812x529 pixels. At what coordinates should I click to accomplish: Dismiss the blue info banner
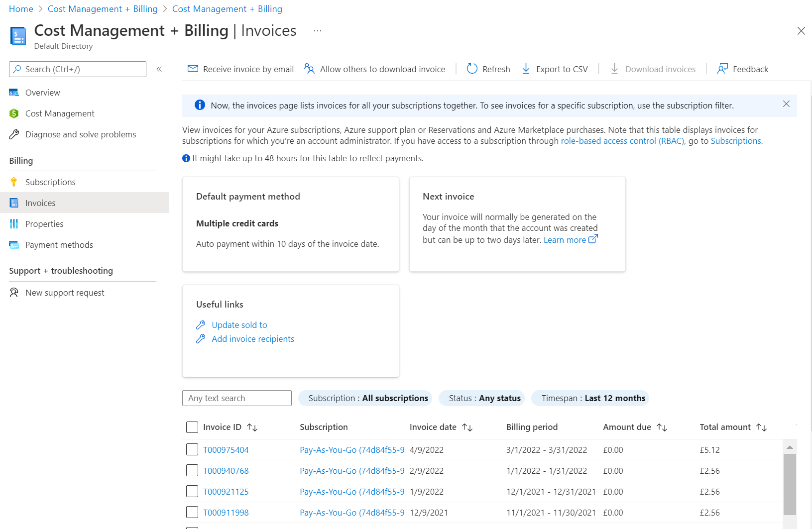pyautogui.click(x=786, y=104)
